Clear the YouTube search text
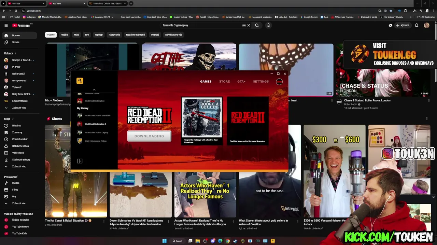 click(249, 25)
